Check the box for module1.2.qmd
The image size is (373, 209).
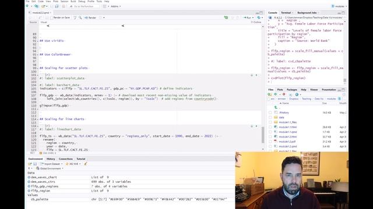[270, 146]
